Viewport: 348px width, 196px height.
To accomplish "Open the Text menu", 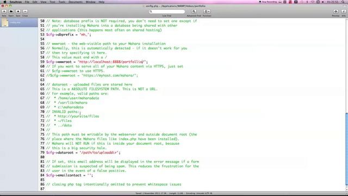I will click(52, 2).
